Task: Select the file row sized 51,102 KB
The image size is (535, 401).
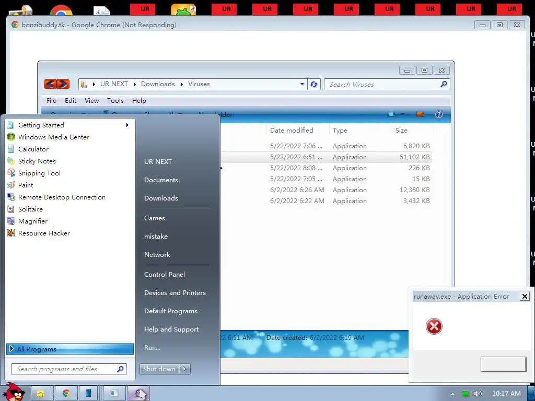Action: click(x=326, y=157)
